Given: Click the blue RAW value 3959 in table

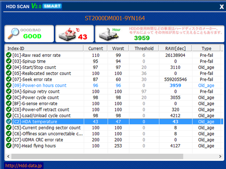Looking at the screenshot, I should point(175,85).
